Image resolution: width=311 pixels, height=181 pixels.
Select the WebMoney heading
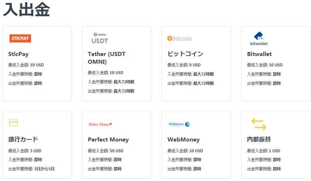(x=184, y=139)
